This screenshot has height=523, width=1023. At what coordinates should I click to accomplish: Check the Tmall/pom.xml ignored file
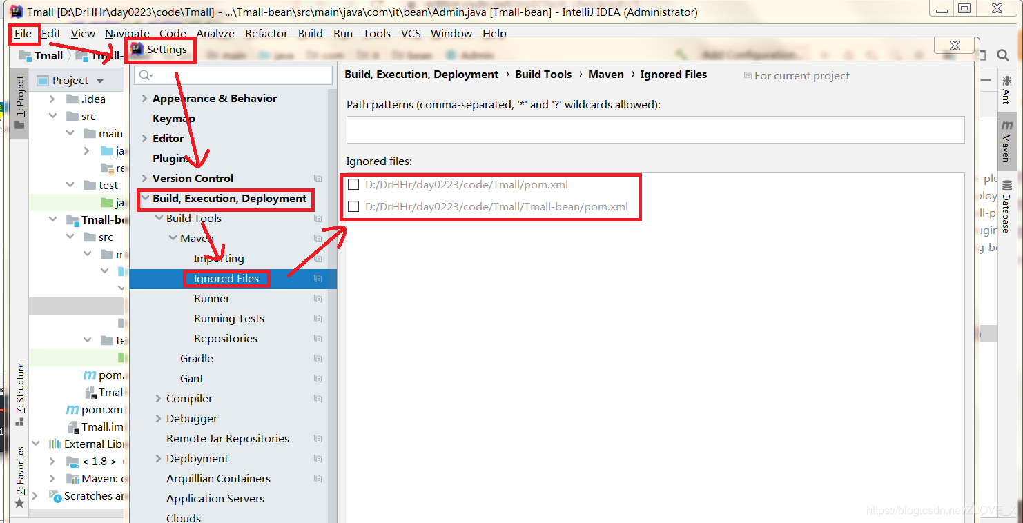tap(353, 184)
